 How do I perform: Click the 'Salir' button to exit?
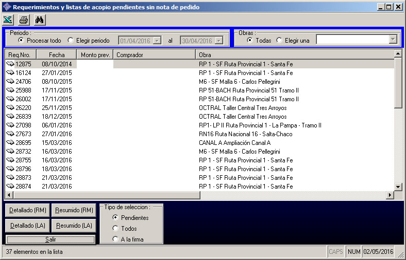click(50, 239)
